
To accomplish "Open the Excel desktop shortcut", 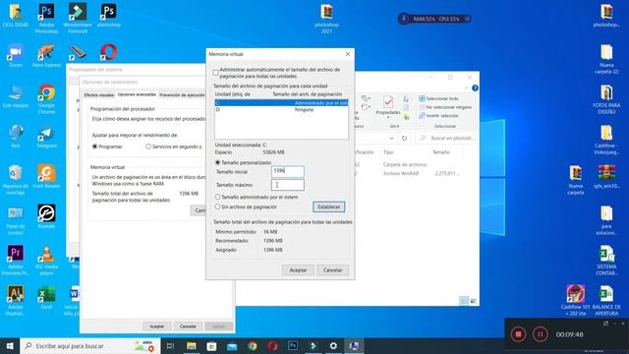I will coord(46,297).
